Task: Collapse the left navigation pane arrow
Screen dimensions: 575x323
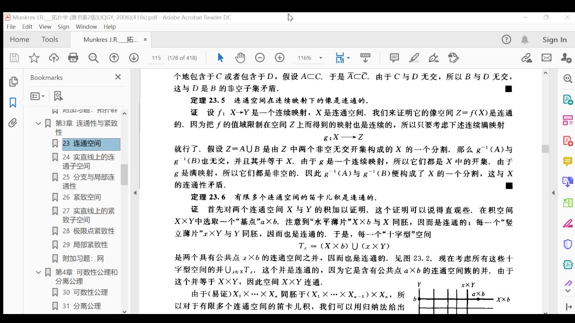Action: [x=135, y=193]
